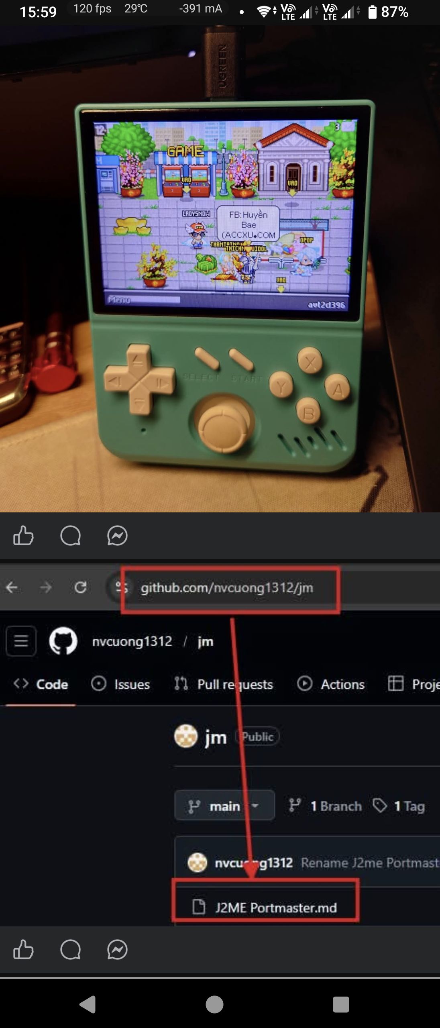Tap the Android home circle button

[x=214, y=1005]
